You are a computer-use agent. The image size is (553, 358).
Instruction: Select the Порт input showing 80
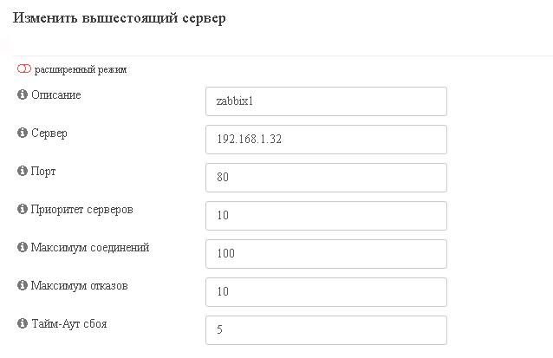[x=326, y=178]
